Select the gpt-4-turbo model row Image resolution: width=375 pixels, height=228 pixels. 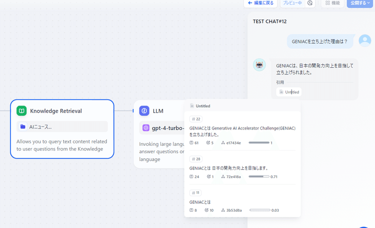click(162, 128)
